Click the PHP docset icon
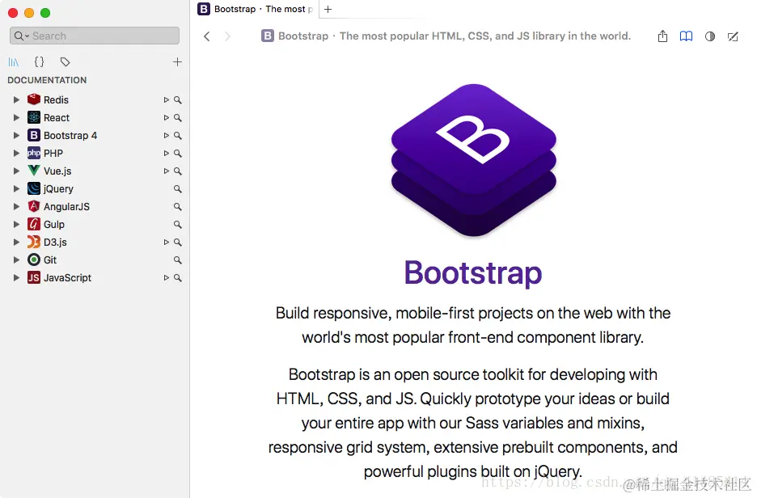The height and width of the screenshot is (498, 757). tap(34, 153)
